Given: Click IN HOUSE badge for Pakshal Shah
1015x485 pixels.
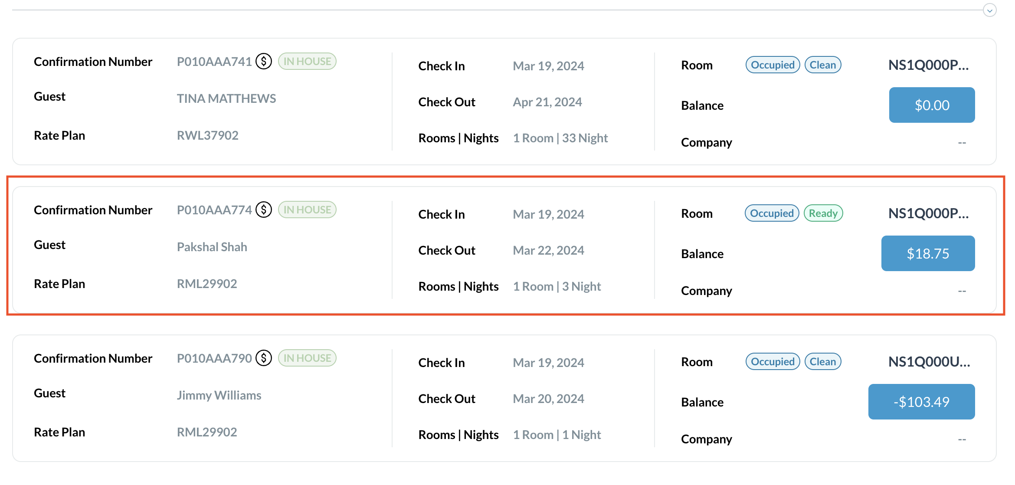Looking at the screenshot, I should pyautogui.click(x=307, y=210).
